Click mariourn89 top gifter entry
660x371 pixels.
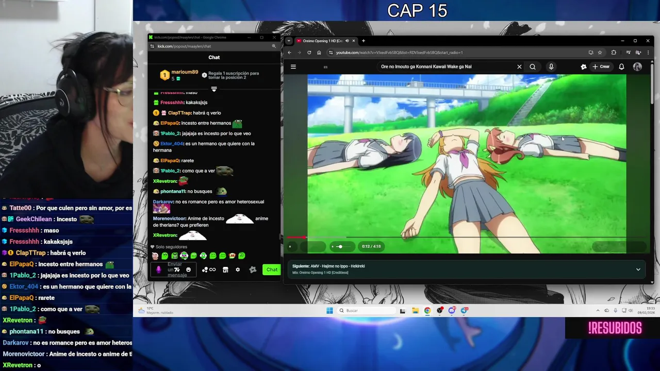pyautogui.click(x=178, y=75)
